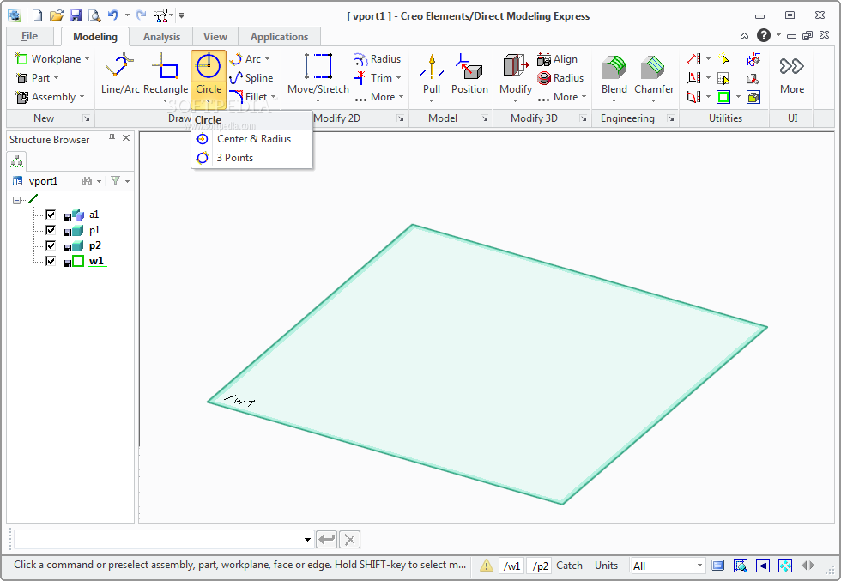Click the warning triangle status icon
841x581 pixels.
[486, 566]
